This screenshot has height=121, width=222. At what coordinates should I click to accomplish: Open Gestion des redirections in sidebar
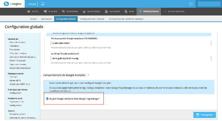[20, 68]
